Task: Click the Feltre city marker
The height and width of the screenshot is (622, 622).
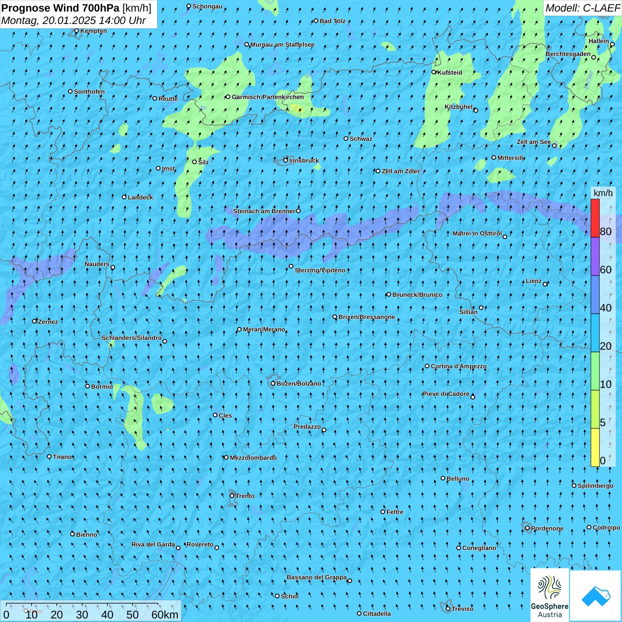Action: tap(383, 512)
